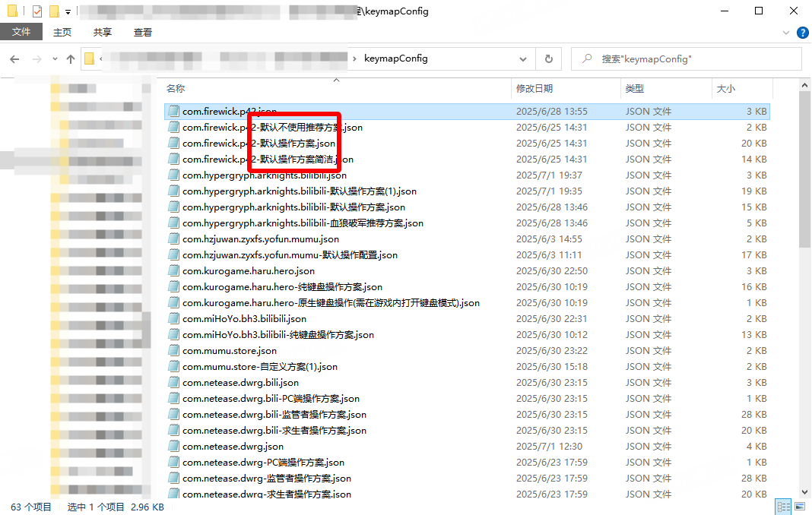Sort files by the 大小 column
The image size is (812, 515).
[x=726, y=89]
